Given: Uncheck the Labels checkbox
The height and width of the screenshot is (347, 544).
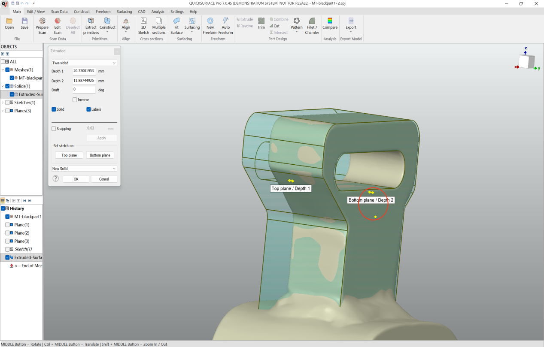Looking at the screenshot, I should [88, 109].
